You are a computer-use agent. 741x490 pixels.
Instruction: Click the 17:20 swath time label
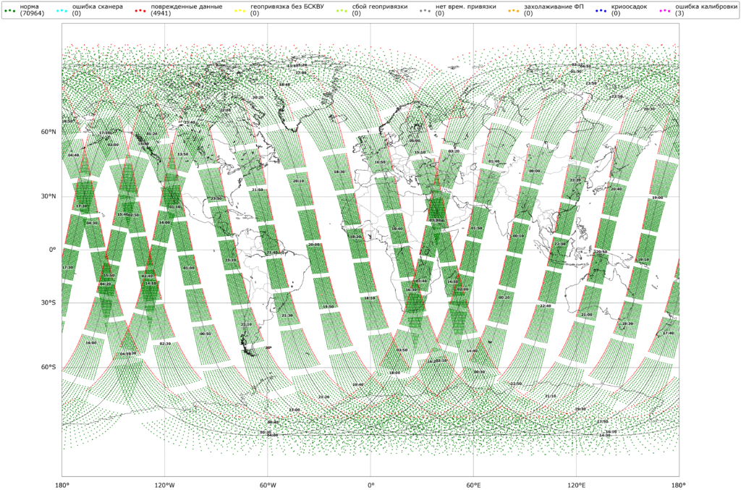point(81,206)
